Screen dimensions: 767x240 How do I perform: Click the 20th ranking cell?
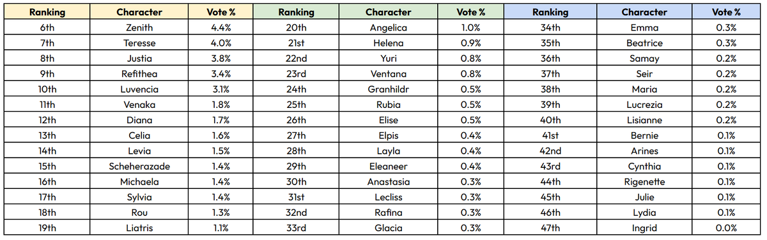click(x=295, y=27)
